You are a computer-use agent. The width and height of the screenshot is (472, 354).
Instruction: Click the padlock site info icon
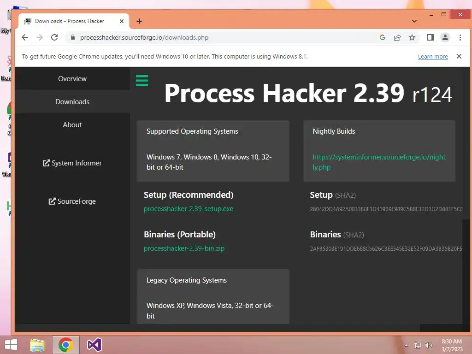(x=72, y=37)
